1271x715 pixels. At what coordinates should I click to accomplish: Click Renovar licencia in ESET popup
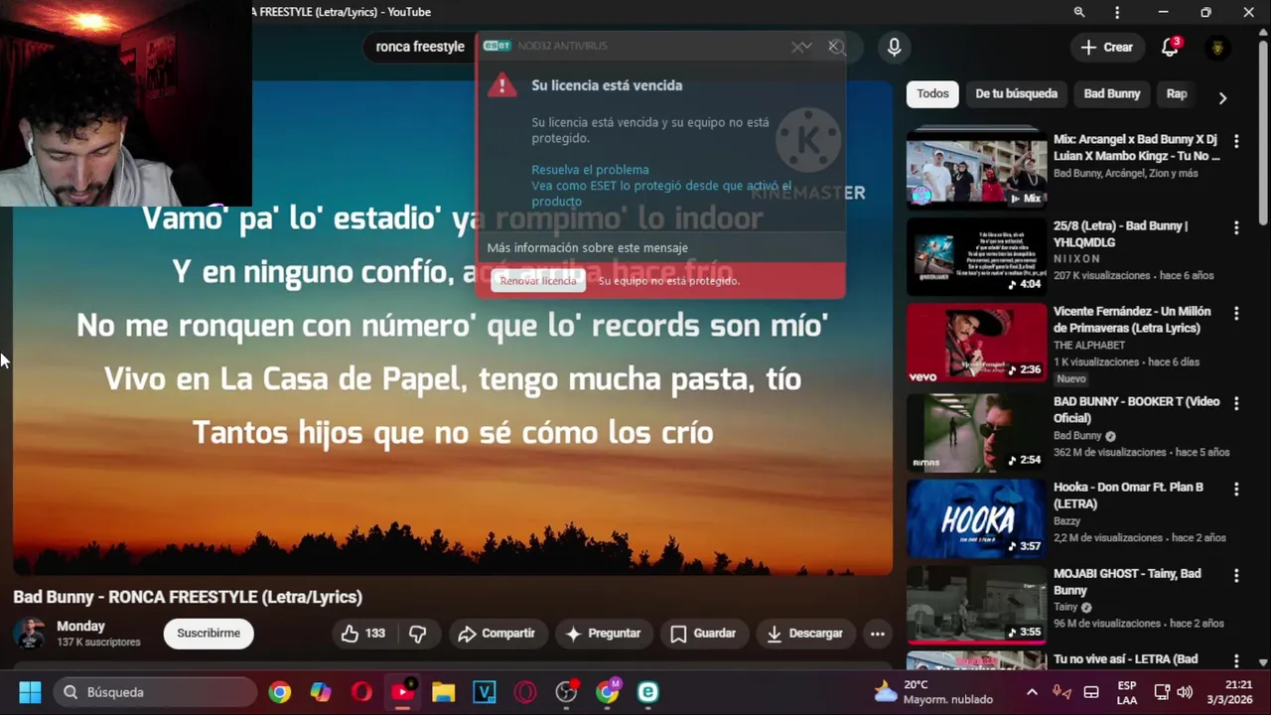tap(538, 281)
